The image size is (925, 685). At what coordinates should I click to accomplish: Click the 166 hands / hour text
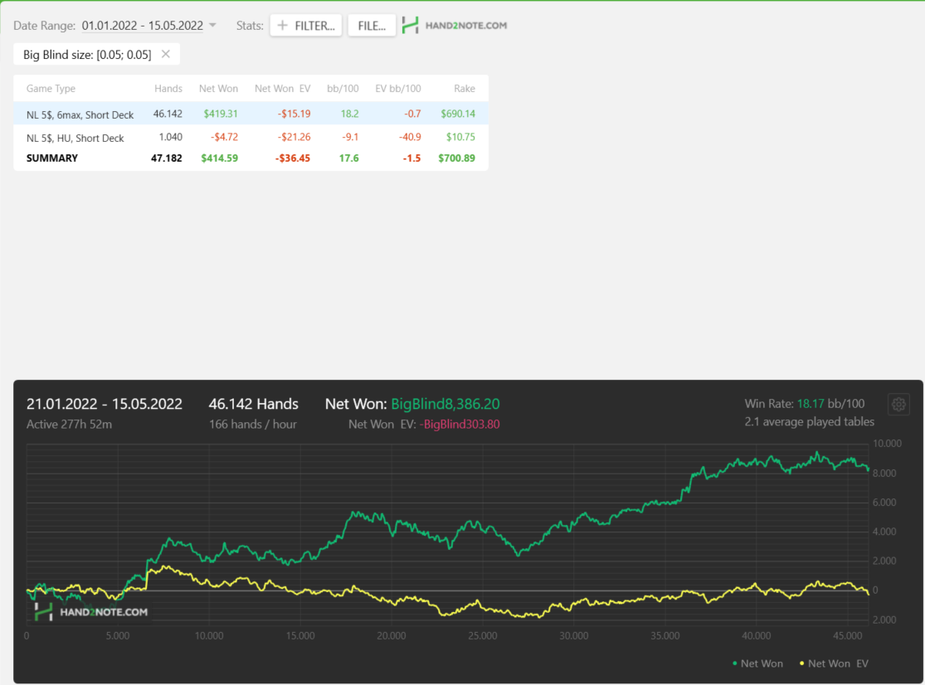(252, 425)
